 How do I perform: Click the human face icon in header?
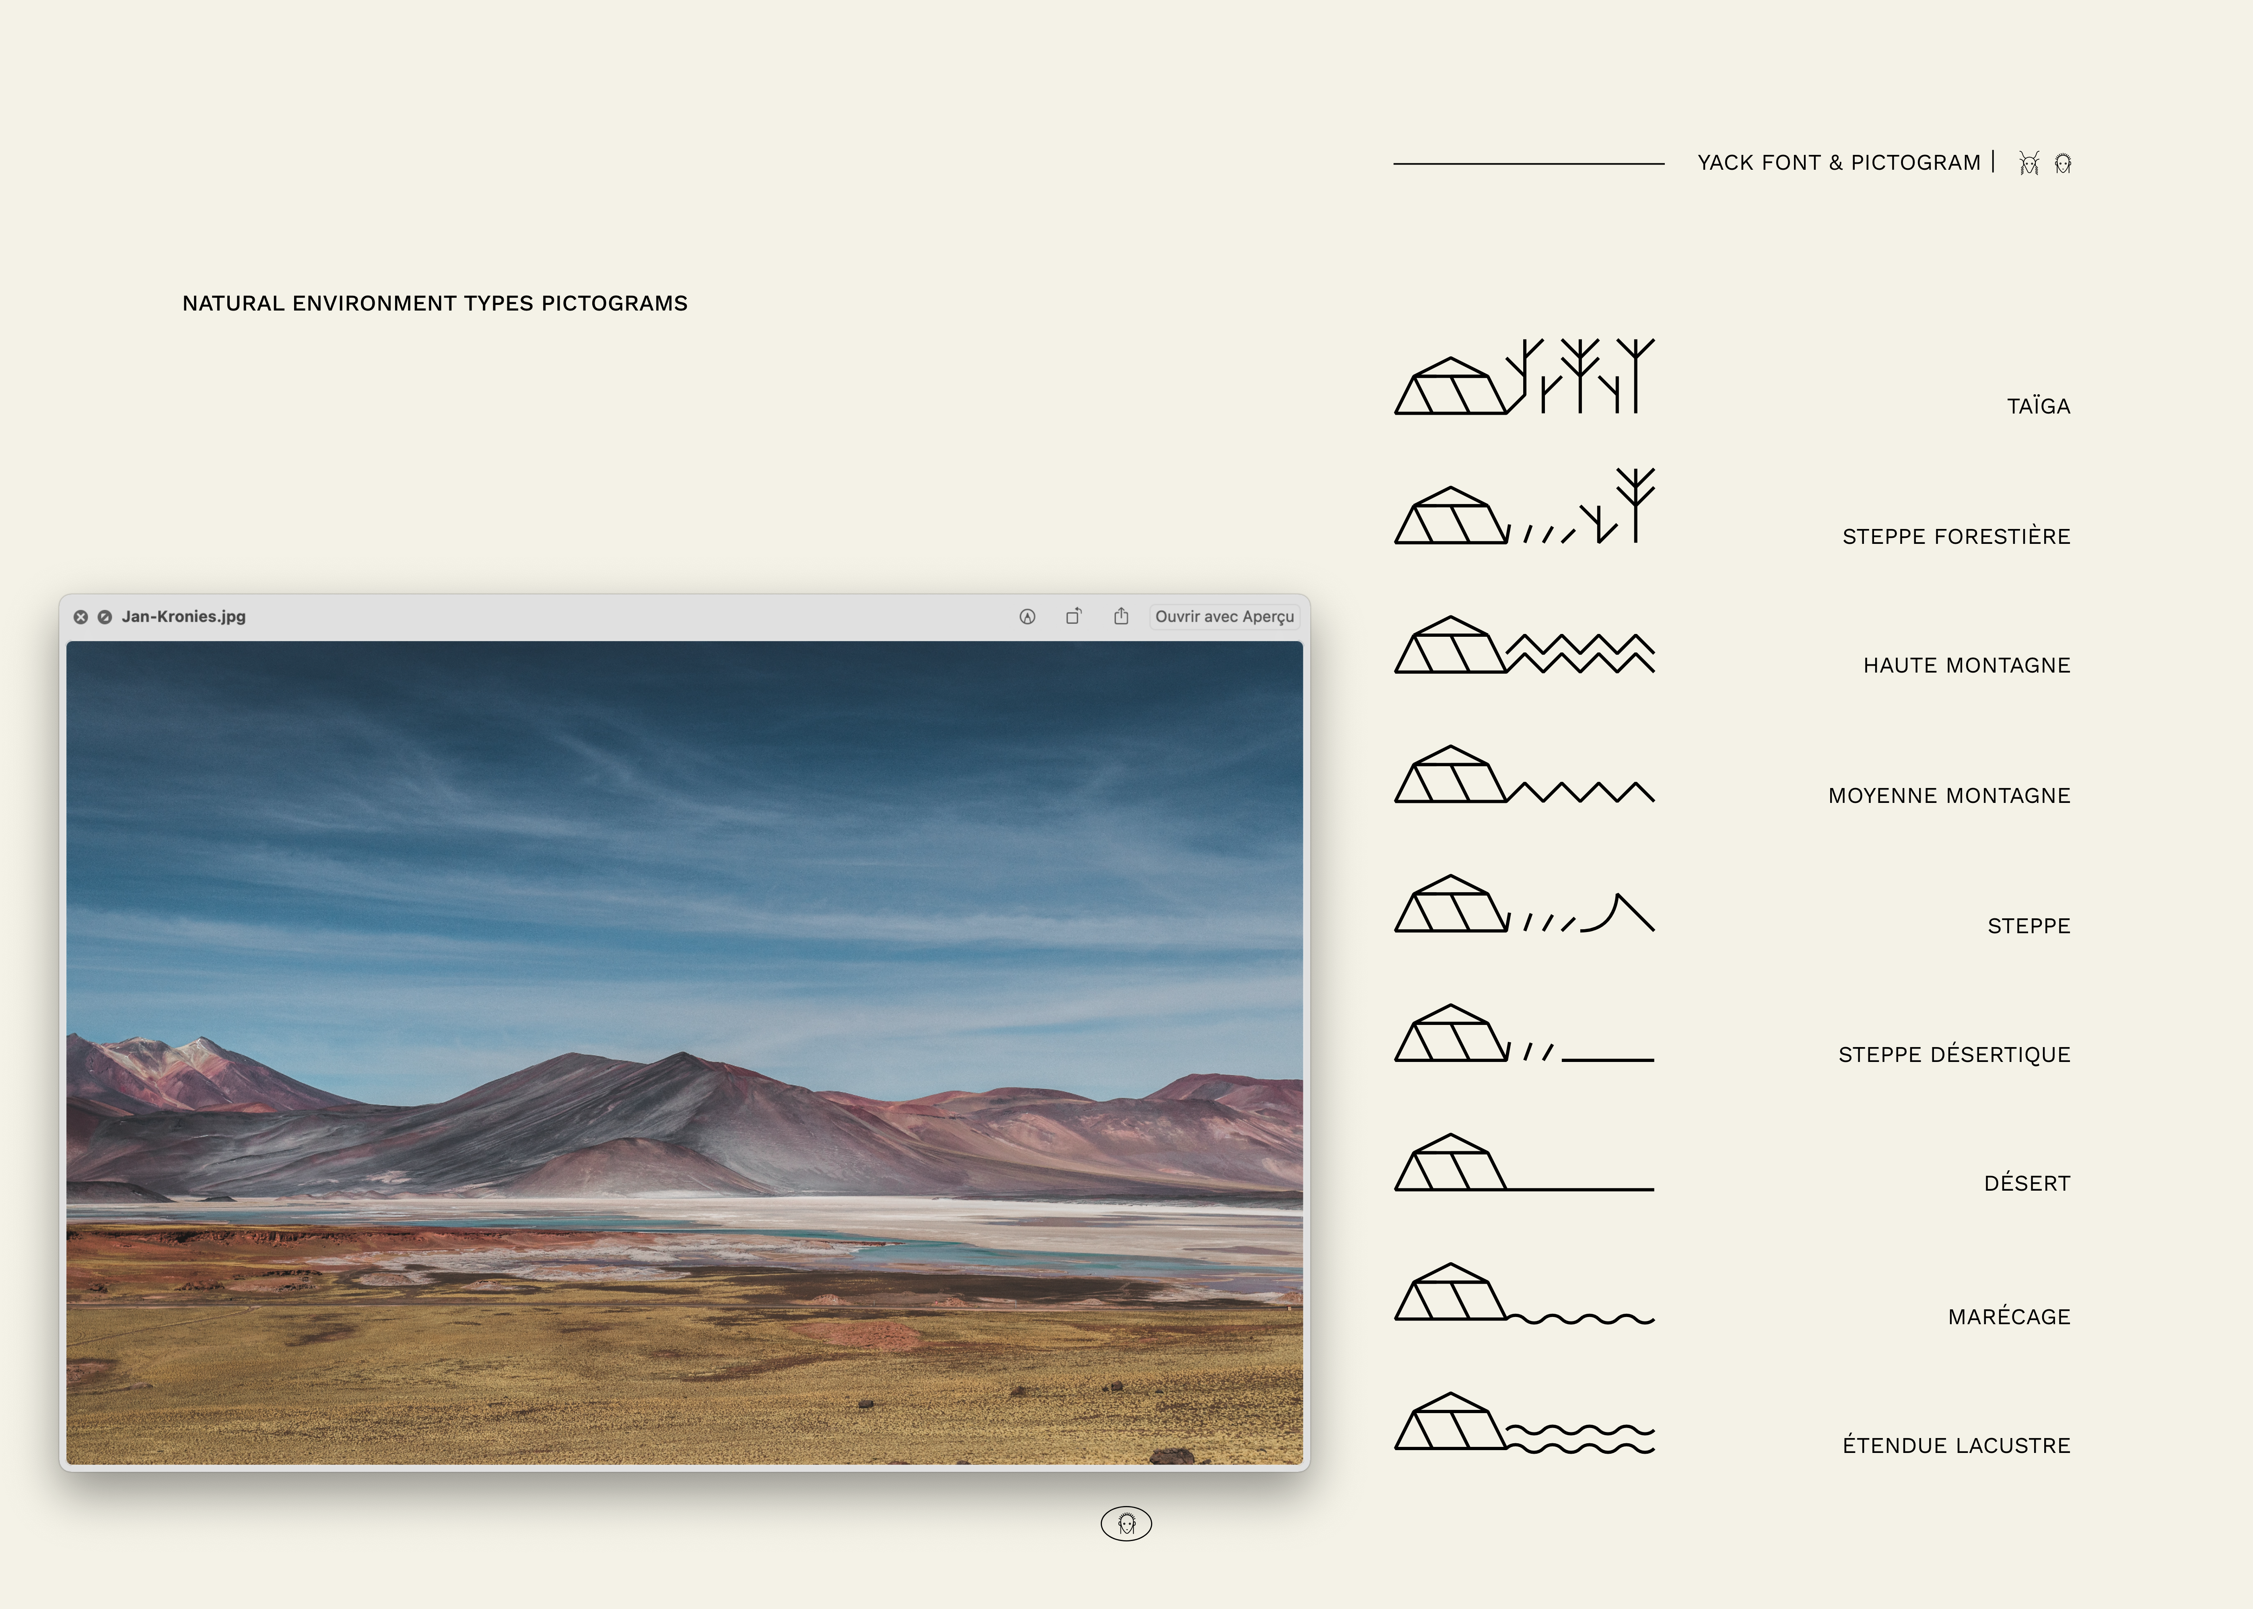2063,163
